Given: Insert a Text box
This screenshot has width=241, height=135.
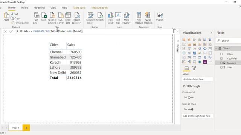Looking at the screenshot, I should 118,18.
